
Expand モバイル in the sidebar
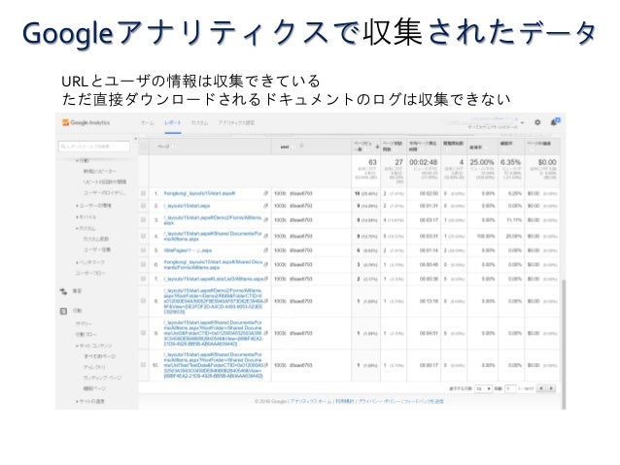coord(86,216)
